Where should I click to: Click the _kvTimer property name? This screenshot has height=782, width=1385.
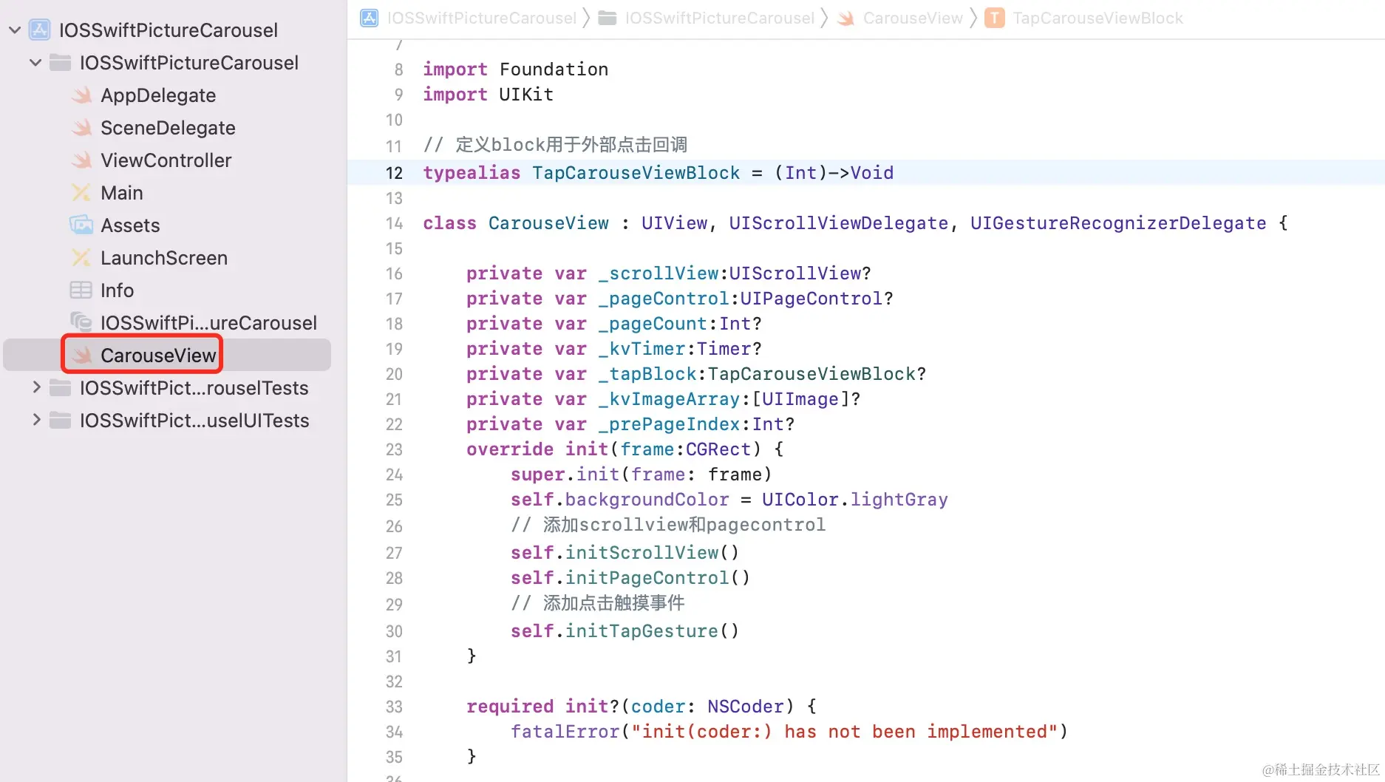tap(642, 349)
